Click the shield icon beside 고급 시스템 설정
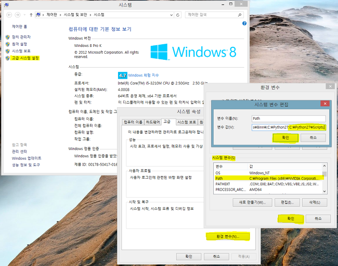Viewport: 338px width, 266px height. 8,58
